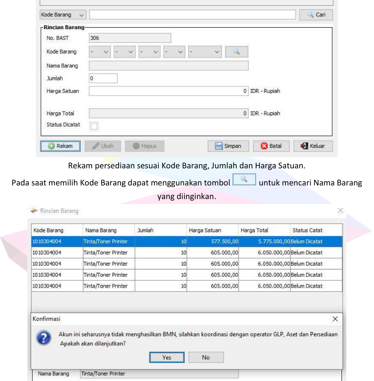The height and width of the screenshot is (381, 374).
Task: Click the Jumlah input field
Action: coord(103,78)
